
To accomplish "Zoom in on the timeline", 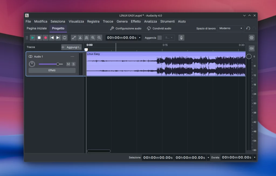I will click(93, 38).
